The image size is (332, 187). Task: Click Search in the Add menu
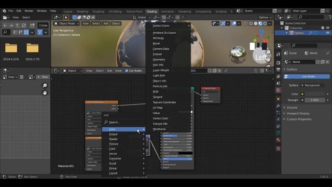tap(123, 123)
